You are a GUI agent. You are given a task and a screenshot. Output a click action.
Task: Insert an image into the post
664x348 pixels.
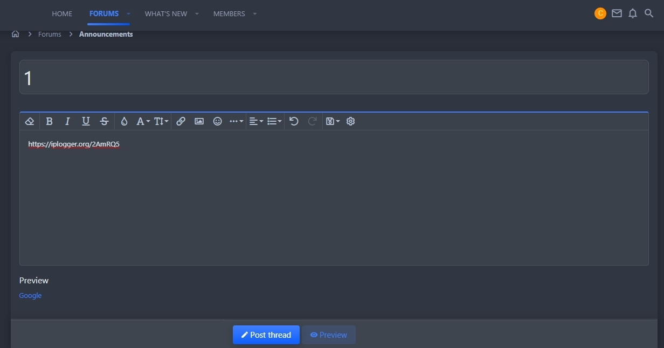pos(199,121)
